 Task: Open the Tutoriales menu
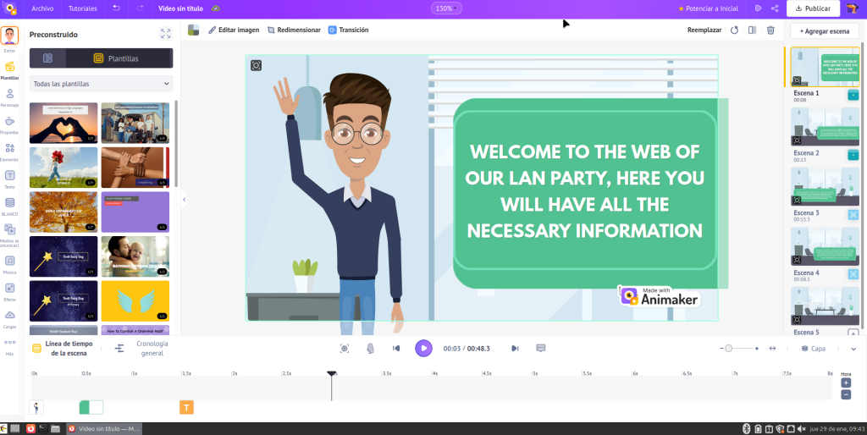pos(82,8)
